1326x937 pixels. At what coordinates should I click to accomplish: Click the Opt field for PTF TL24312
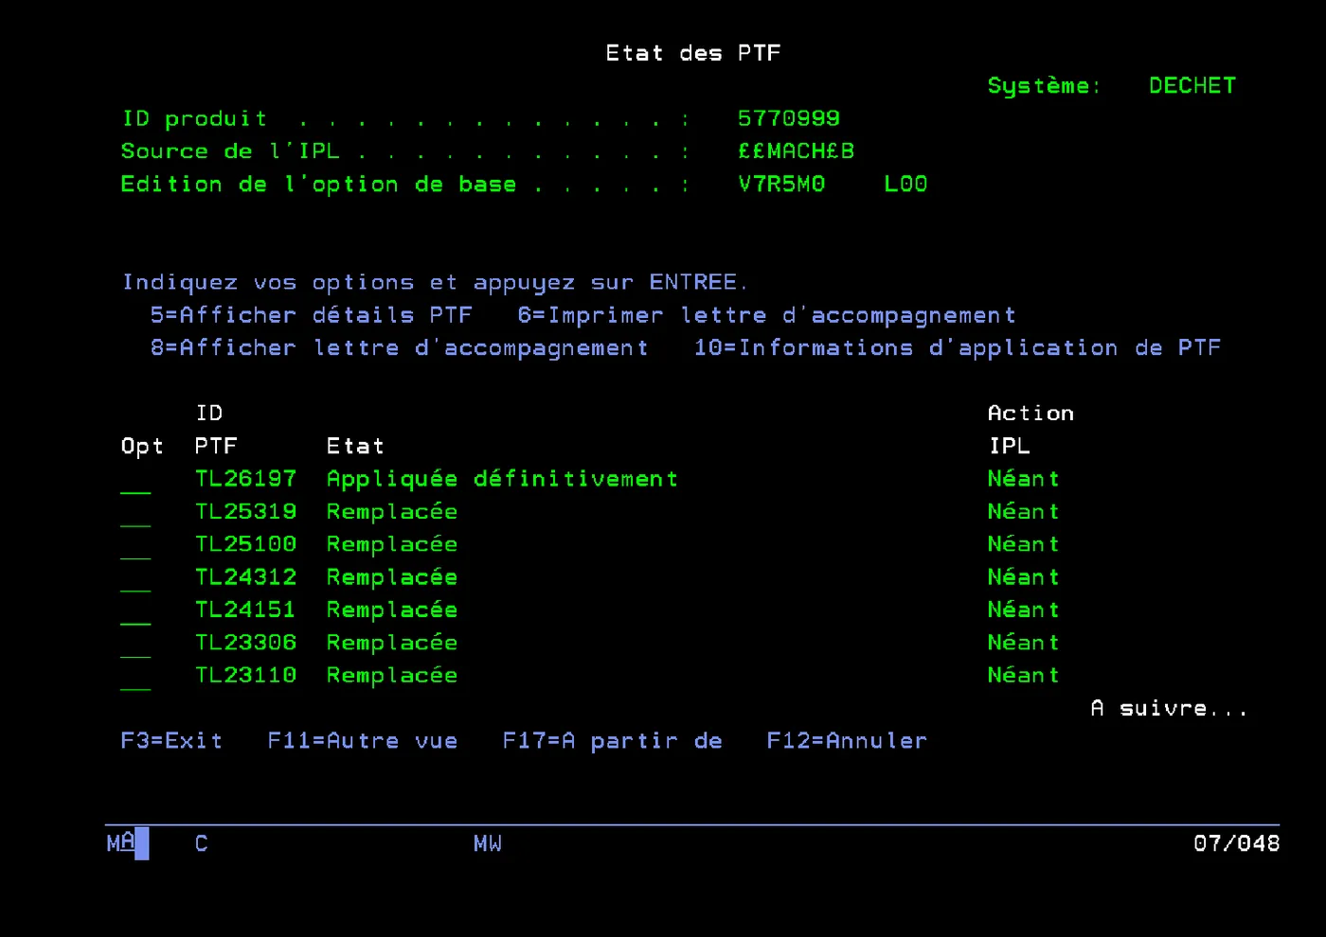(135, 578)
